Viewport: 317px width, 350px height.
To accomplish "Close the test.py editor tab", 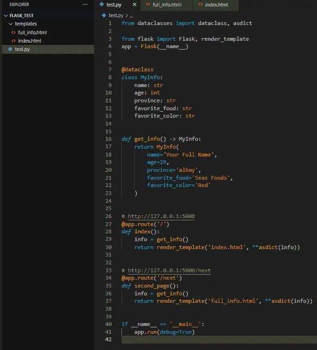I will pyautogui.click(x=134, y=5).
